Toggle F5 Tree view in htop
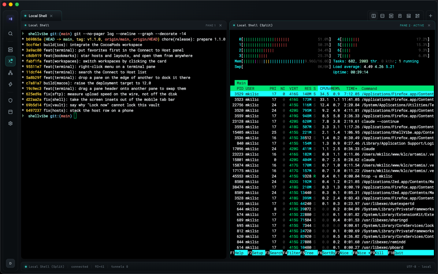Screen dimensions: 438x274 point(309,253)
